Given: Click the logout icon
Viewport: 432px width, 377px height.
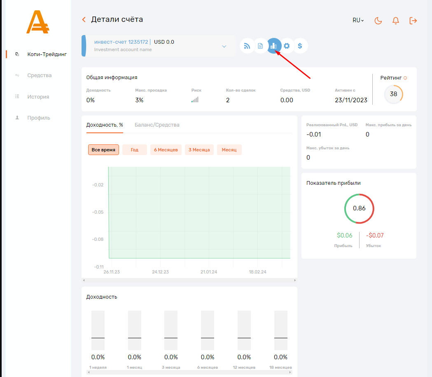Looking at the screenshot, I should pos(413,20).
